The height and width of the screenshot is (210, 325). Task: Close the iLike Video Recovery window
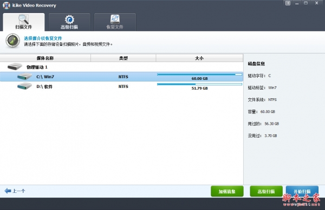tap(316, 3)
